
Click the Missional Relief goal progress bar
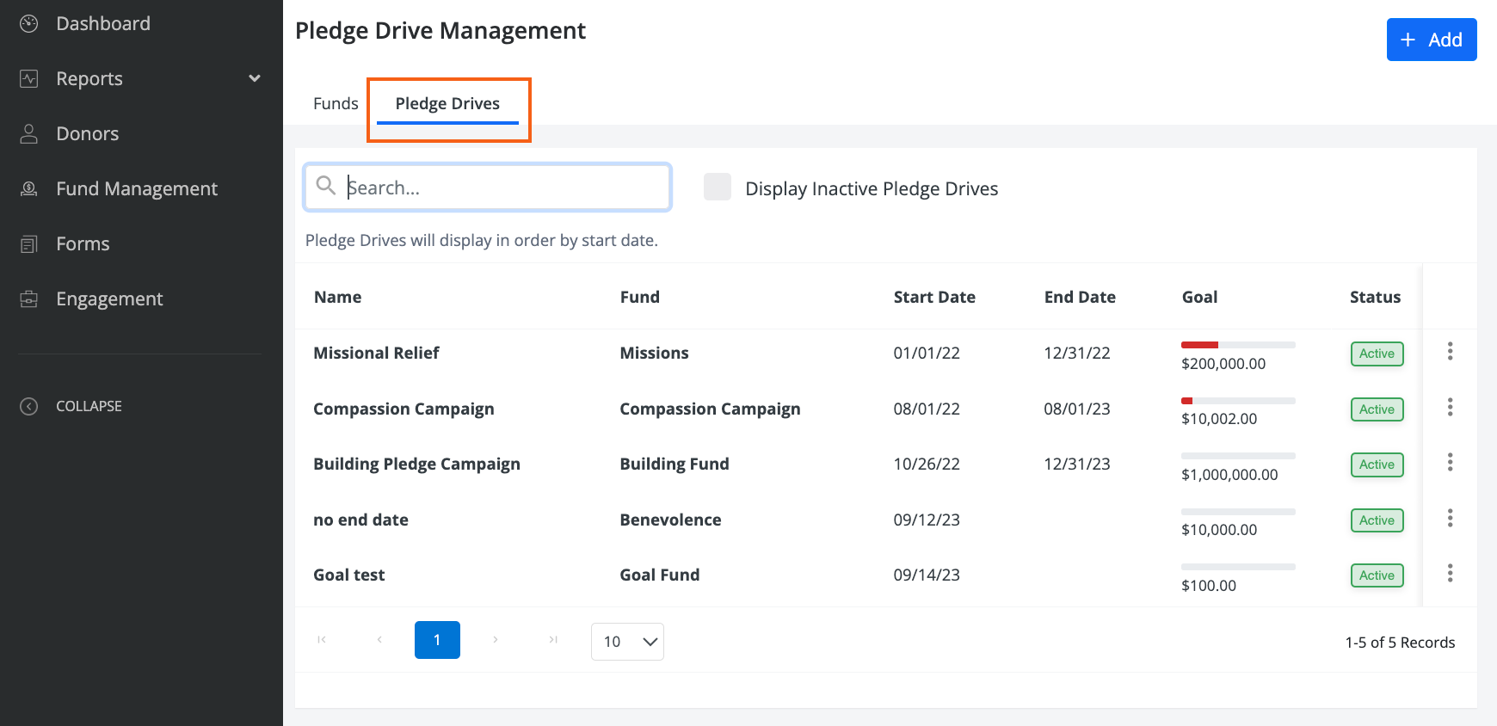[x=1238, y=345]
